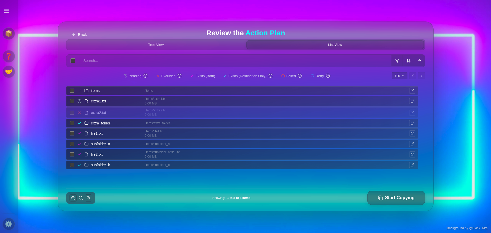This screenshot has width=491, height=233.
Task: Switch to the Tree View tab
Action: pos(156,45)
